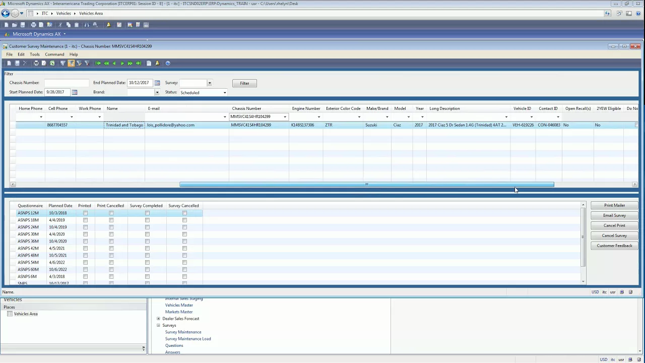
Task: Click the Copy icon in main toolbar
Action: 69,25
